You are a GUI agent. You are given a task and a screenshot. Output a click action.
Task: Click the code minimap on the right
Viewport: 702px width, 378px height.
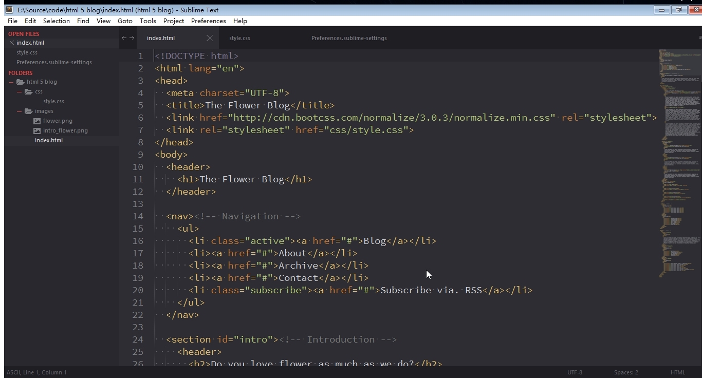(x=679, y=163)
